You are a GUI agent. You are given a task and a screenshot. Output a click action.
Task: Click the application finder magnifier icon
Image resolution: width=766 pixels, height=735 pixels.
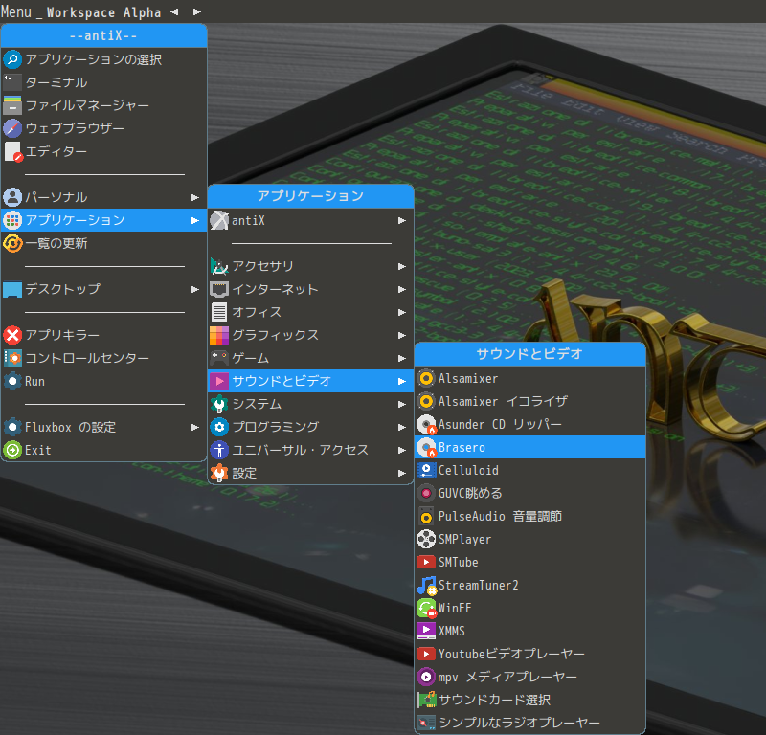click(x=12, y=59)
